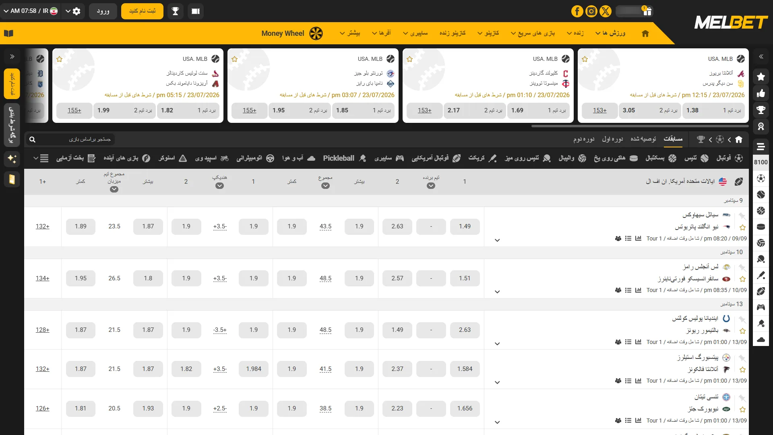Collapse the right sidebar with double chevron

click(x=761, y=57)
